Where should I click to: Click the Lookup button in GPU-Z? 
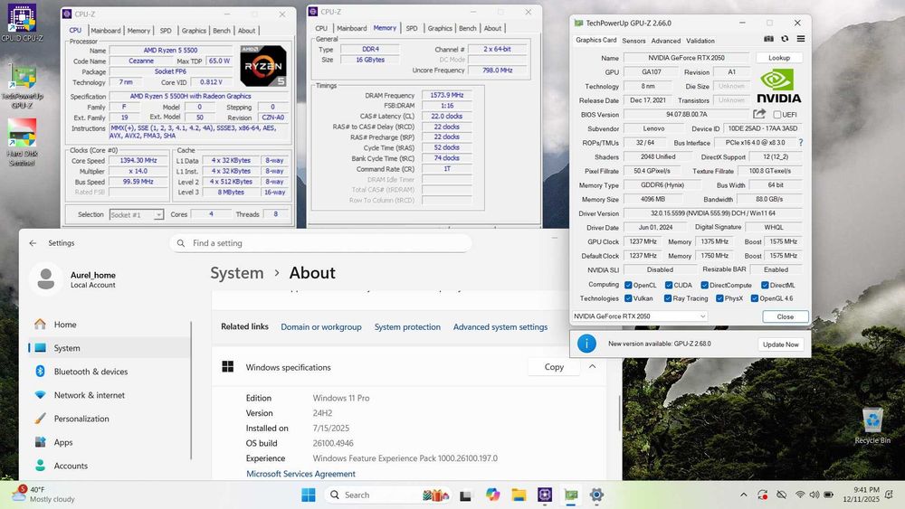click(779, 58)
